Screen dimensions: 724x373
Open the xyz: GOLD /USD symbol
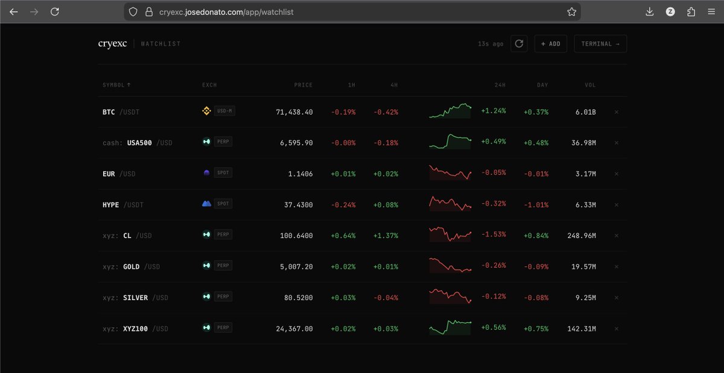pos(132,266)
